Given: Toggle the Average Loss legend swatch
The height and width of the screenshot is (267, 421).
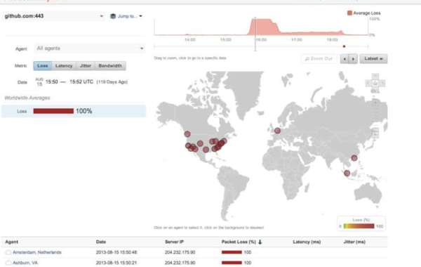Looking at the screenshot, I should pyautogui.click(x=349, y=13).
